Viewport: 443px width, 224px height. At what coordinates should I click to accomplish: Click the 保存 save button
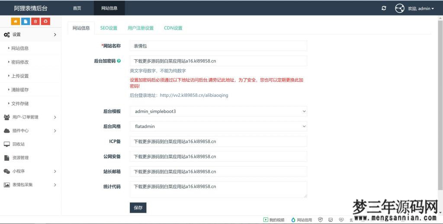pos(138,208)
